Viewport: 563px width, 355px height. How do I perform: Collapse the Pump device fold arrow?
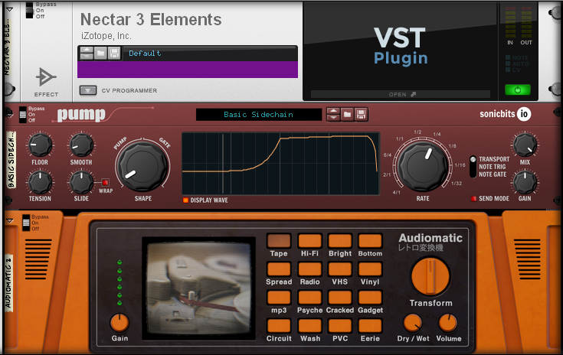pos(8,113)
